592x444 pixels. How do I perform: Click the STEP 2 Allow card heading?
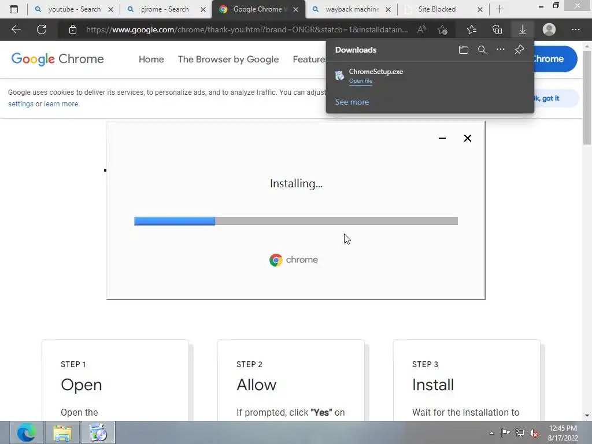[x=256, y=384]
